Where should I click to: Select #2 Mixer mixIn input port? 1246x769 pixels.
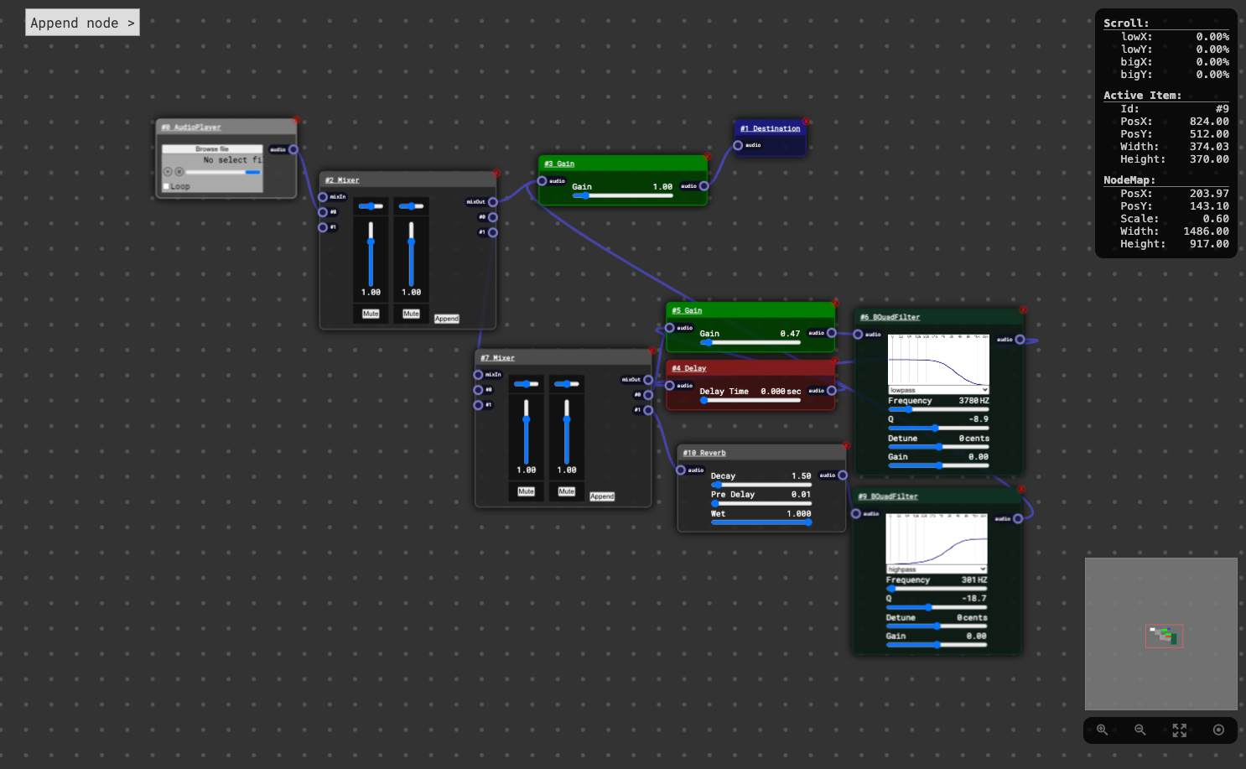pos(323,197)
